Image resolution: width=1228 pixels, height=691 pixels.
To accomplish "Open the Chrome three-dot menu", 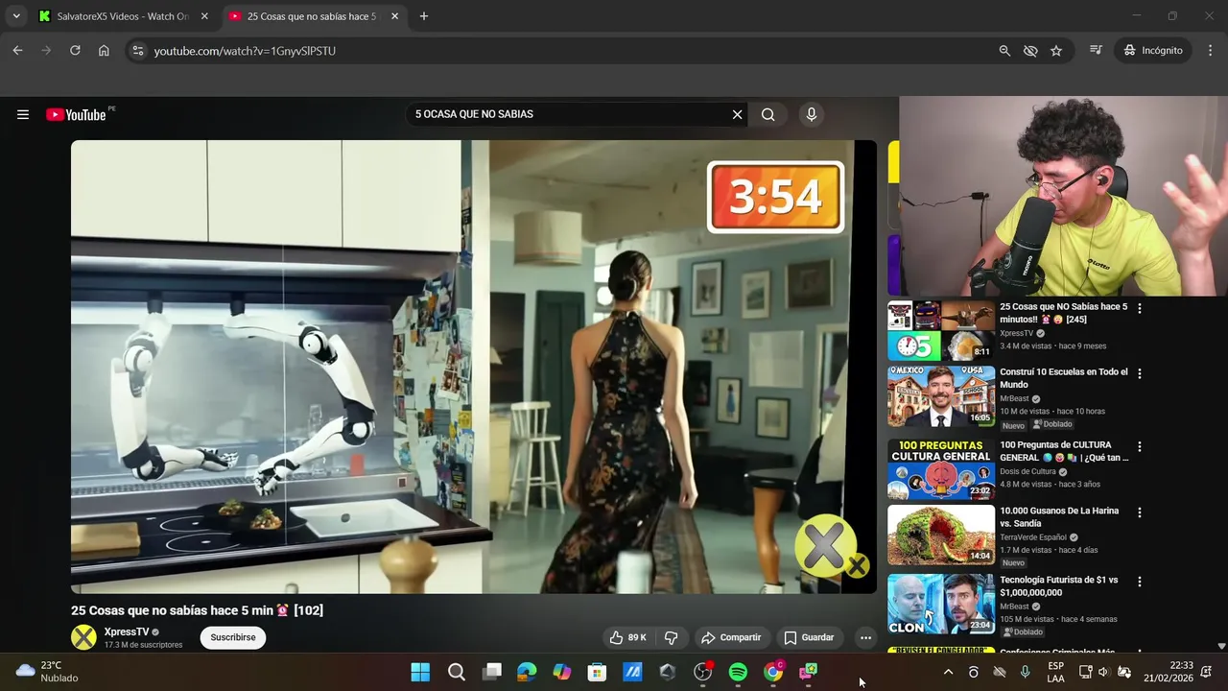I will pyautogui.click(x=1210, y=51).
